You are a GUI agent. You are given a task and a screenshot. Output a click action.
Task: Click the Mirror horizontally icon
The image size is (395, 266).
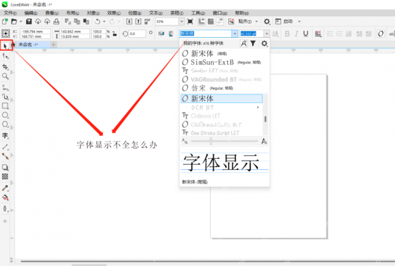coord(161,34)
